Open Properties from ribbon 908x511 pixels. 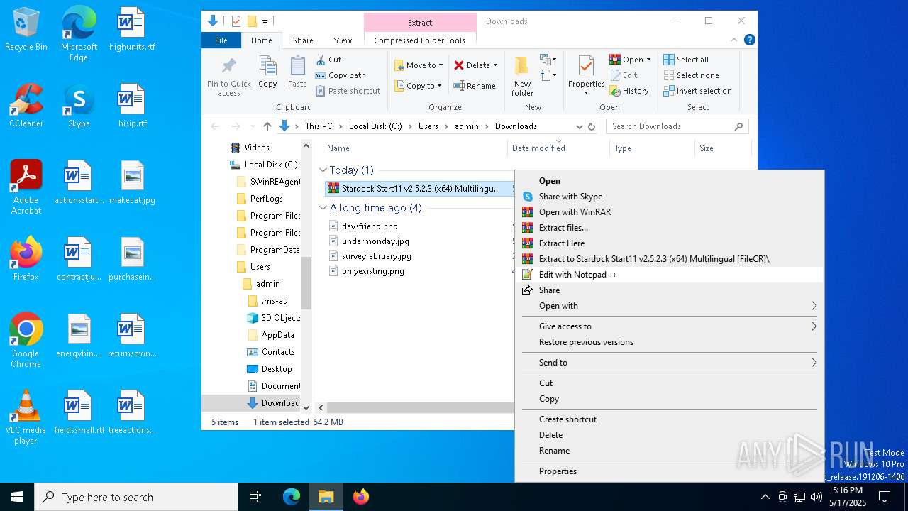click(586, 77)
